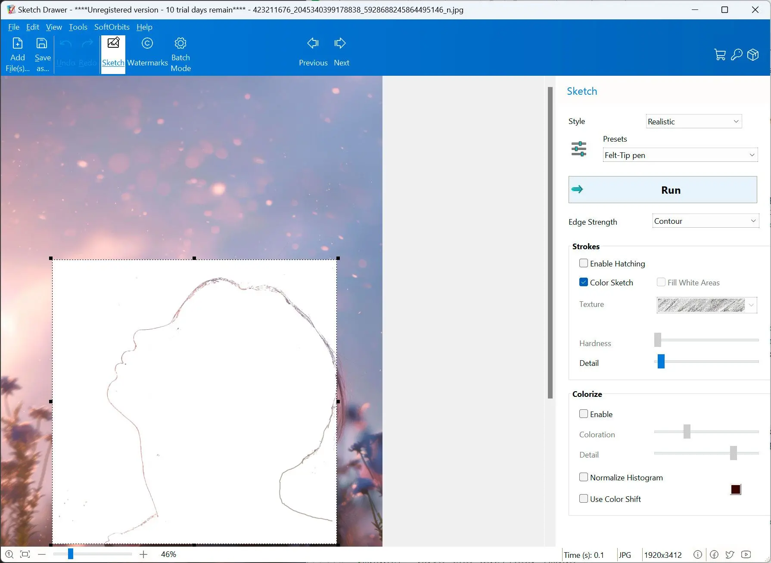Zoom out with the minus button
This screenshot has width=771, height=563.
click(42, 554)
